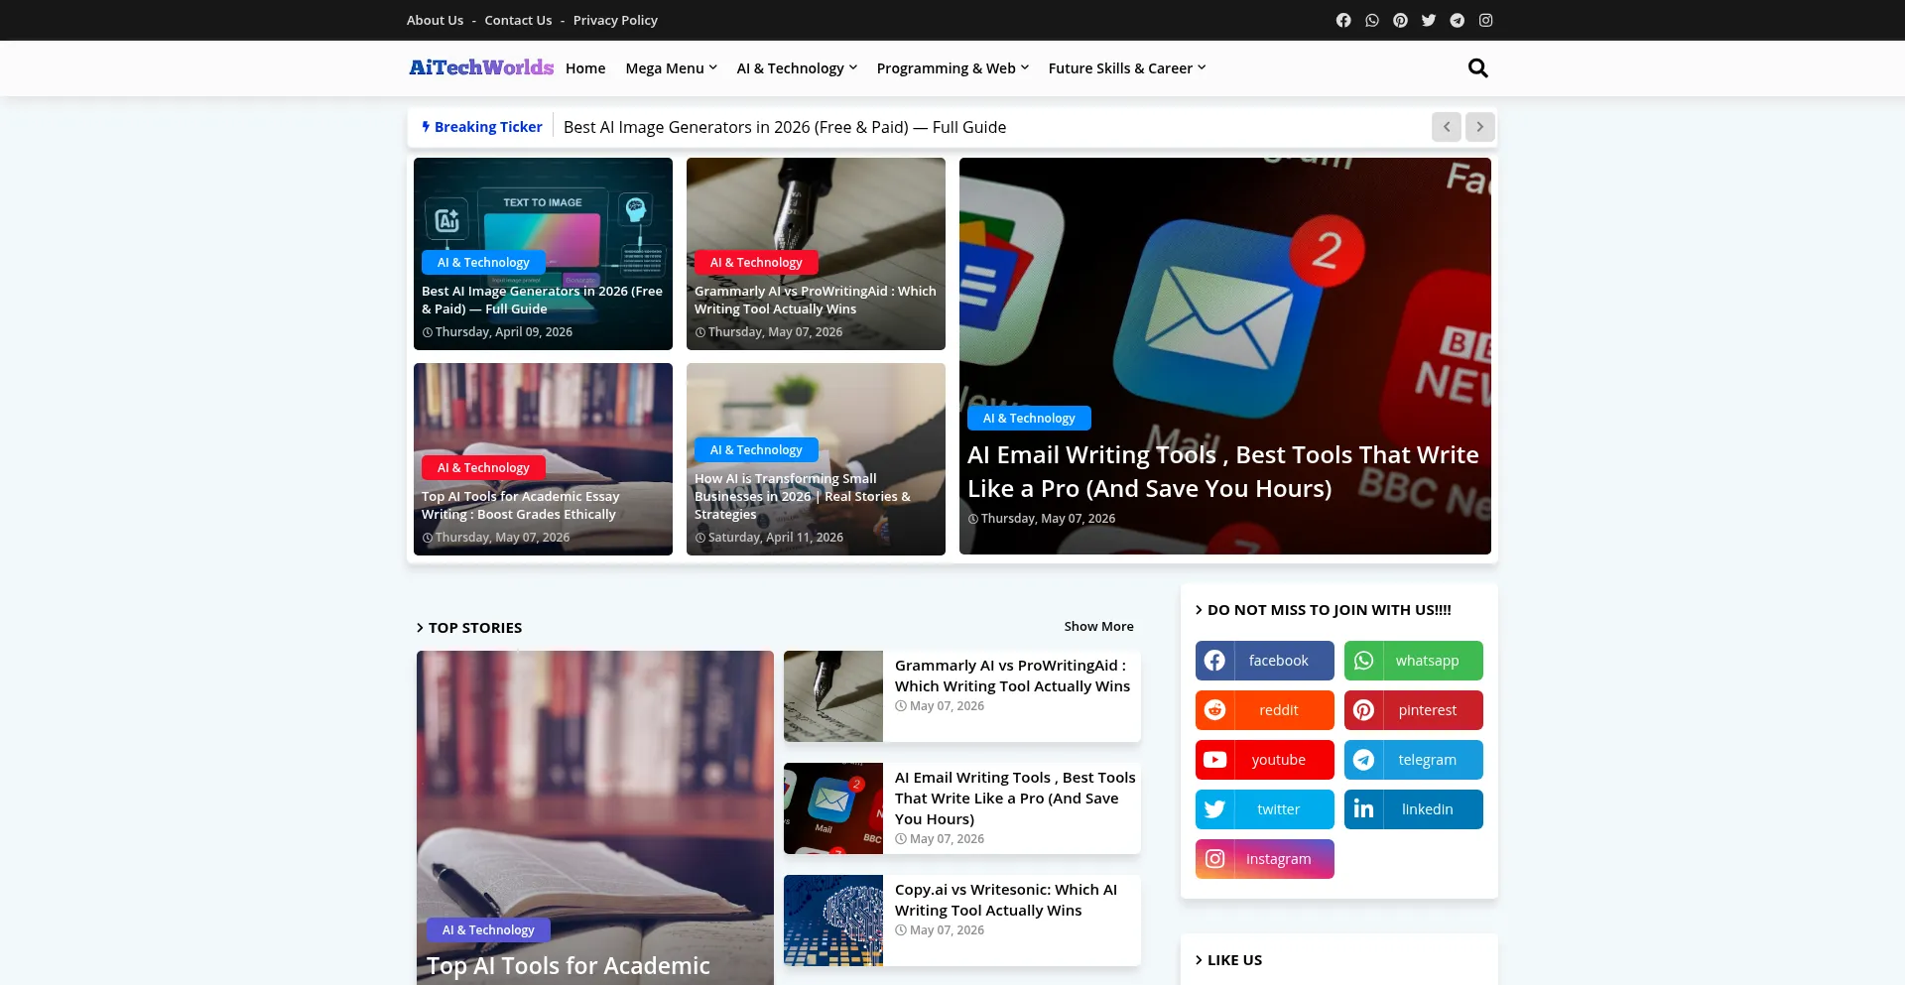Open Instagram icon in top bar
Viewport: 1905px width, 985px height.
[x=1486, y=20]
